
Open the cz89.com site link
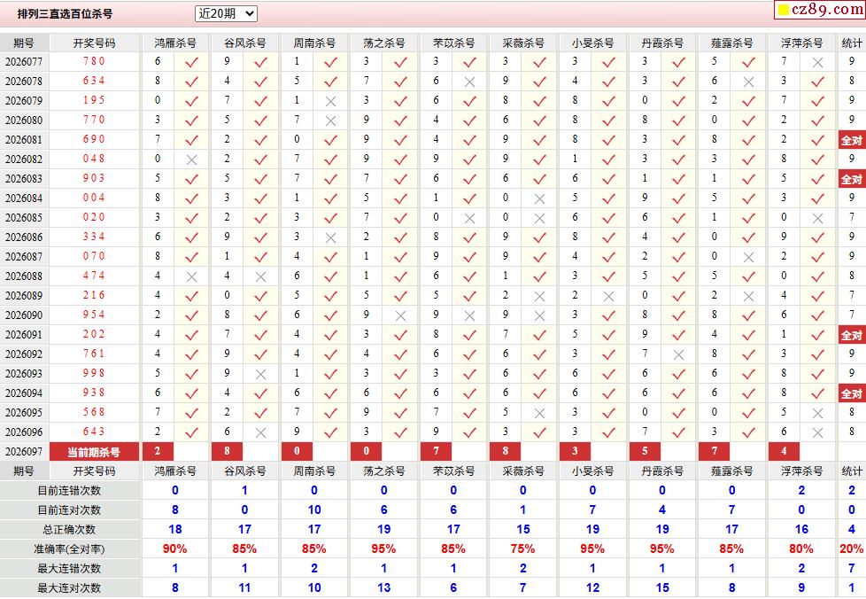(x=827, y=10)
